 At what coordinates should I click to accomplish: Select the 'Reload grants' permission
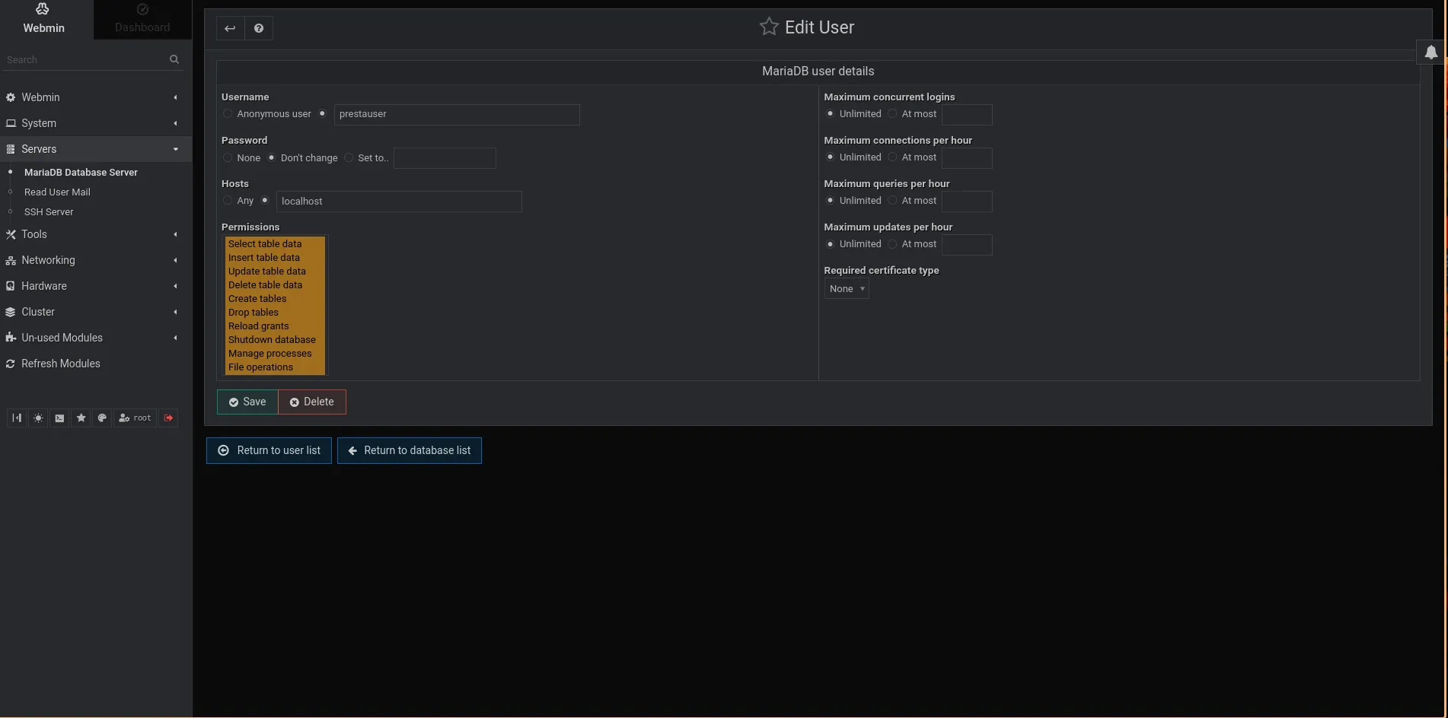tap(275, 326)
